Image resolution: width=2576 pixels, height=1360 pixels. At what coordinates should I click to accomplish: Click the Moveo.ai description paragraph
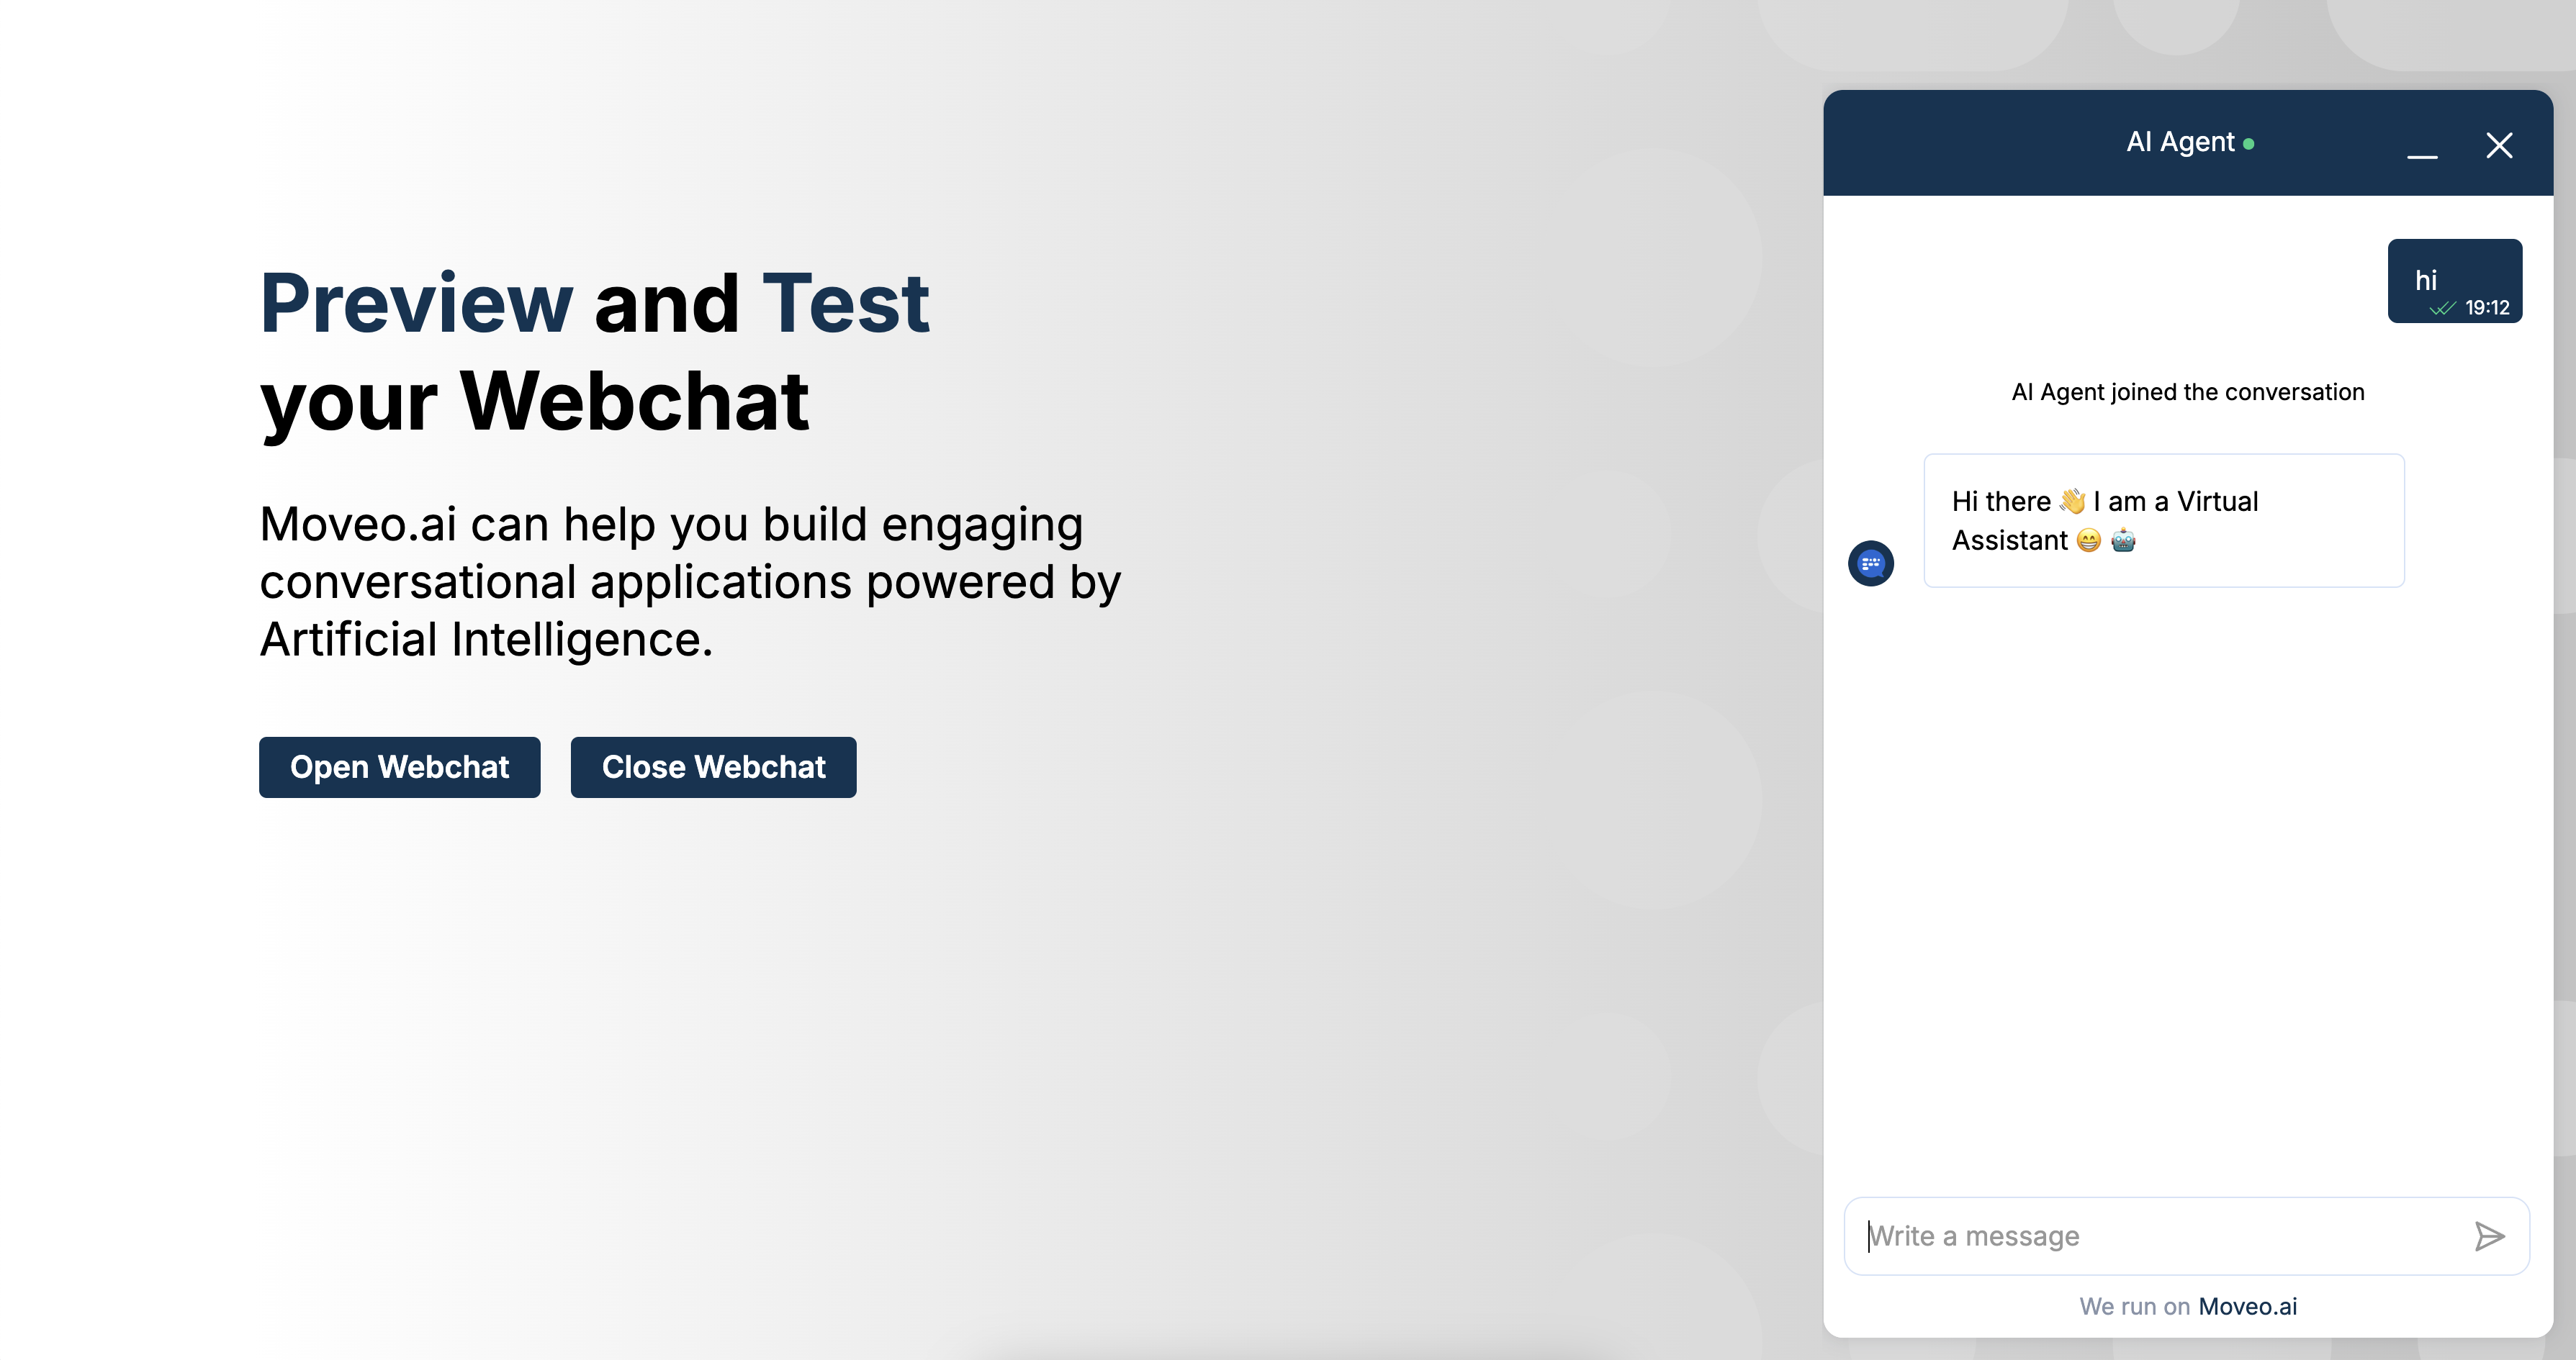(x=690, y=581)
